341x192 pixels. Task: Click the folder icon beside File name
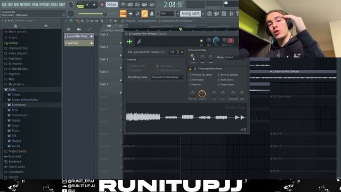(x=172, y=52)
